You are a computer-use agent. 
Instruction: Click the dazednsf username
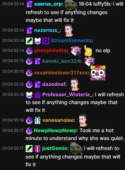click(x=54, y=84)
